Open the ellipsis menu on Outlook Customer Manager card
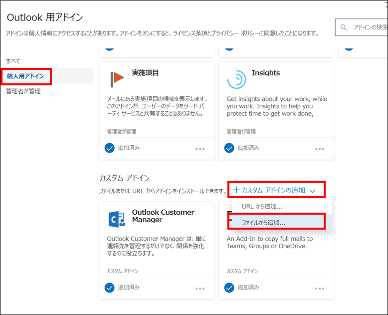This screenshot has height=315, width=388. coord(200,289)
